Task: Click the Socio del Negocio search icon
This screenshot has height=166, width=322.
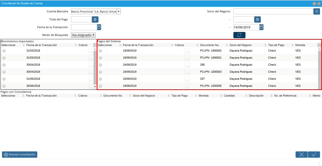Action: (x=317, y=11)
